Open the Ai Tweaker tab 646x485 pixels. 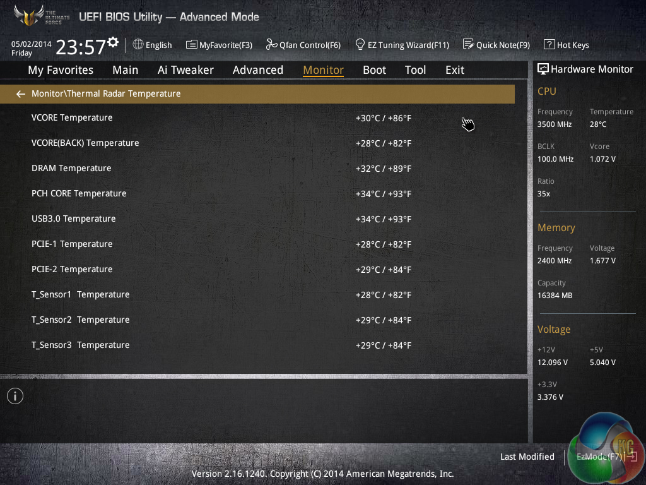point(185,70)
